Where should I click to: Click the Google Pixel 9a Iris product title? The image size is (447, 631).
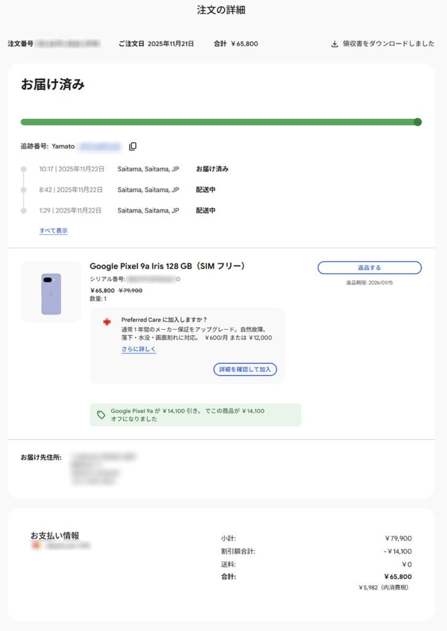[x=167, y=266]
